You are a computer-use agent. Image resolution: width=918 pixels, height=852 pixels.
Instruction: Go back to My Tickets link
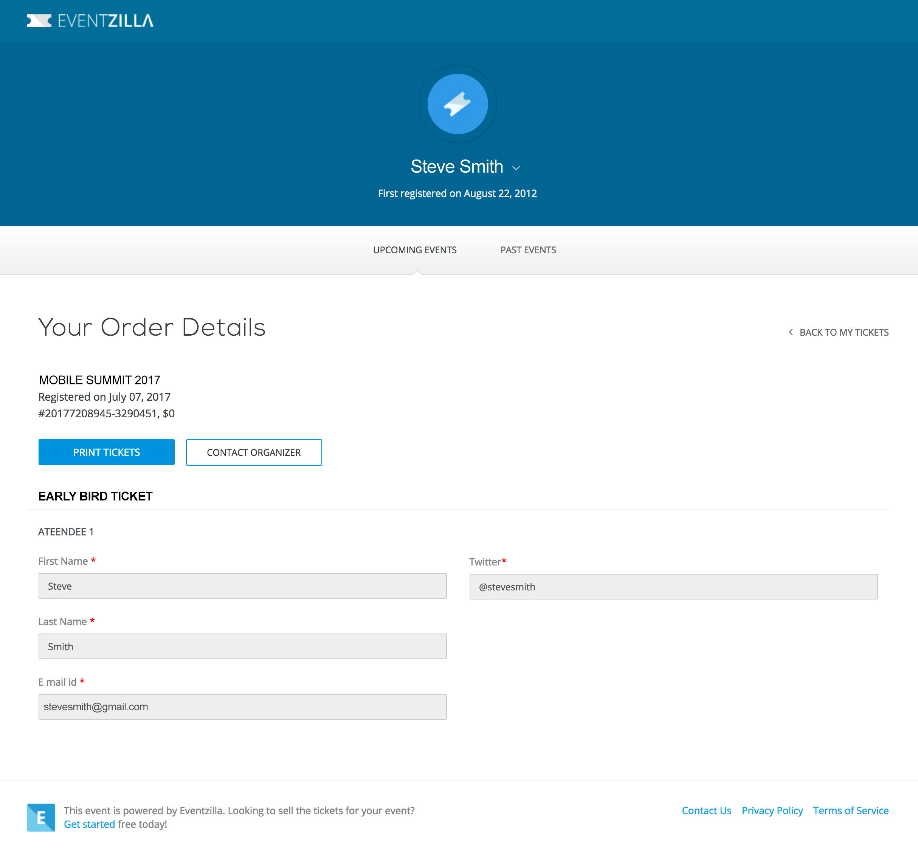(843, 332)
